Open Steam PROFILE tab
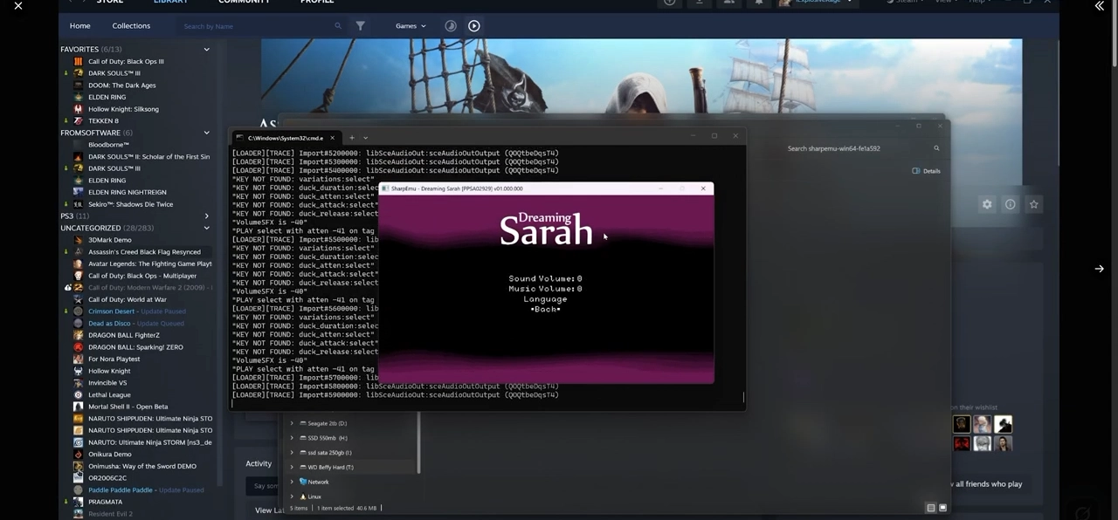The width and height of the screenshot is (1118, 520). coord(316,2)
